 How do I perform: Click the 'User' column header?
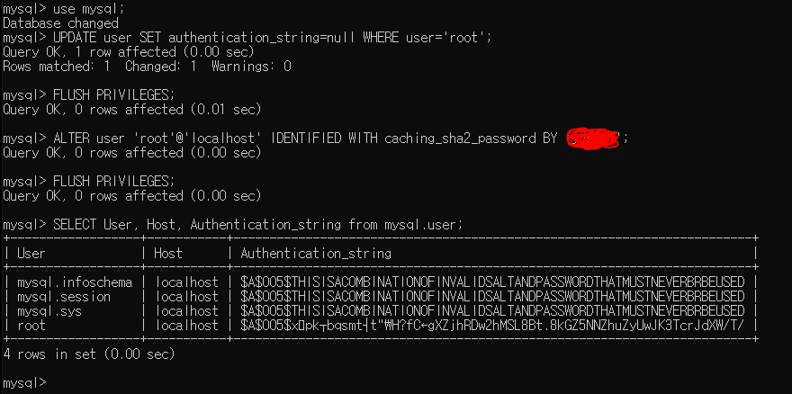pyautogui.click(x=31, y=253)
